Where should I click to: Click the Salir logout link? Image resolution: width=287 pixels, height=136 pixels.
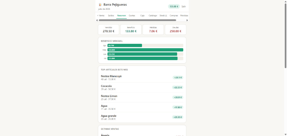point(184,7)
